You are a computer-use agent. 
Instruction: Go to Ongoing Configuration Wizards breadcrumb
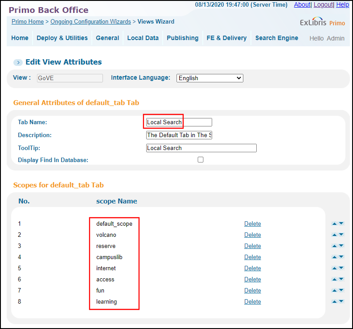point(90,21)
